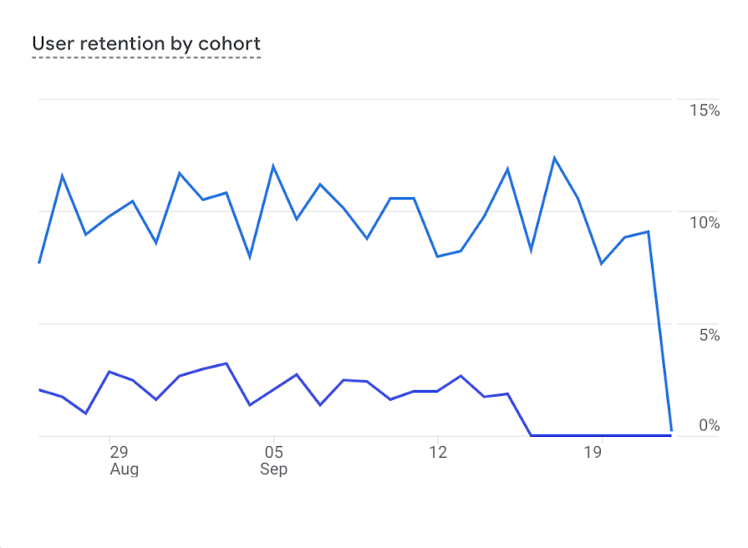Click the 0% y-axis label

(x=709, y=426)
